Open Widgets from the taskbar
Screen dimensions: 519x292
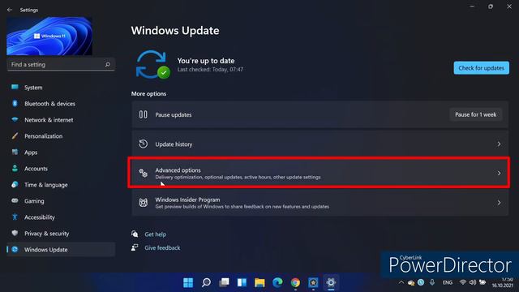(242, 282)
